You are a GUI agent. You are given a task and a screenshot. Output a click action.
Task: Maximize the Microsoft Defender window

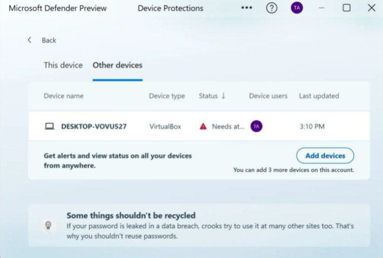(x=347, y=8)
